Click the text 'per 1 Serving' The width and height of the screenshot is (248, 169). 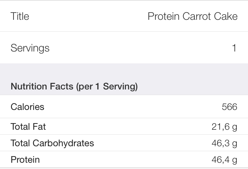[107, 86]
